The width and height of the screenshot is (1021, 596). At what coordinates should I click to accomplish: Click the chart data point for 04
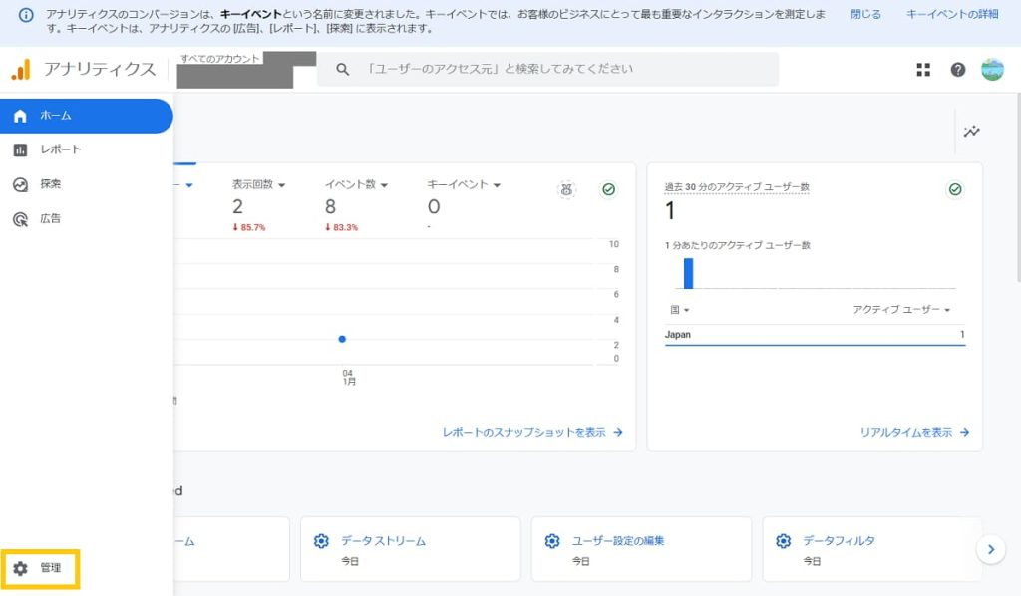[342, 339]
